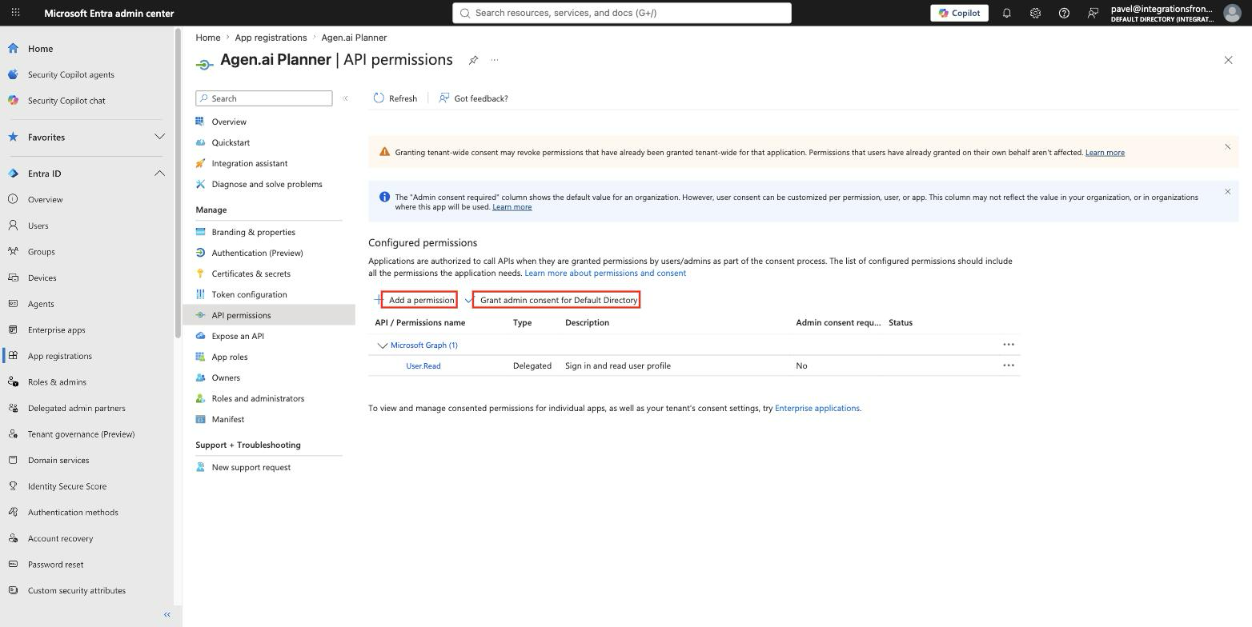Open Delegated admin partners
The image size is (1252, 627).
76,408
